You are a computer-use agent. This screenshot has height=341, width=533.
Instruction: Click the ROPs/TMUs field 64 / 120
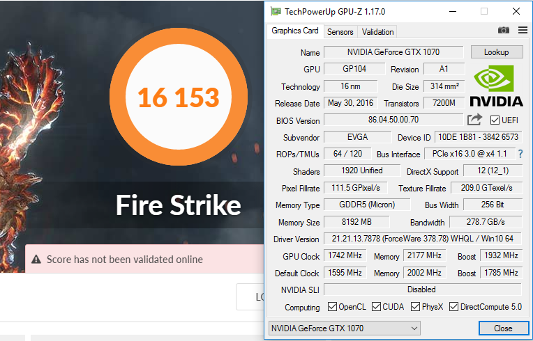347,154
